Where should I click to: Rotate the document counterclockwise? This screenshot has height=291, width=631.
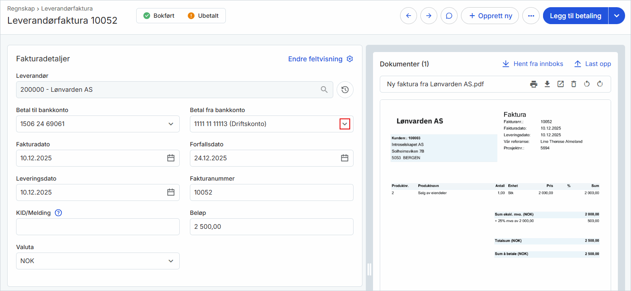coord(587,84)
